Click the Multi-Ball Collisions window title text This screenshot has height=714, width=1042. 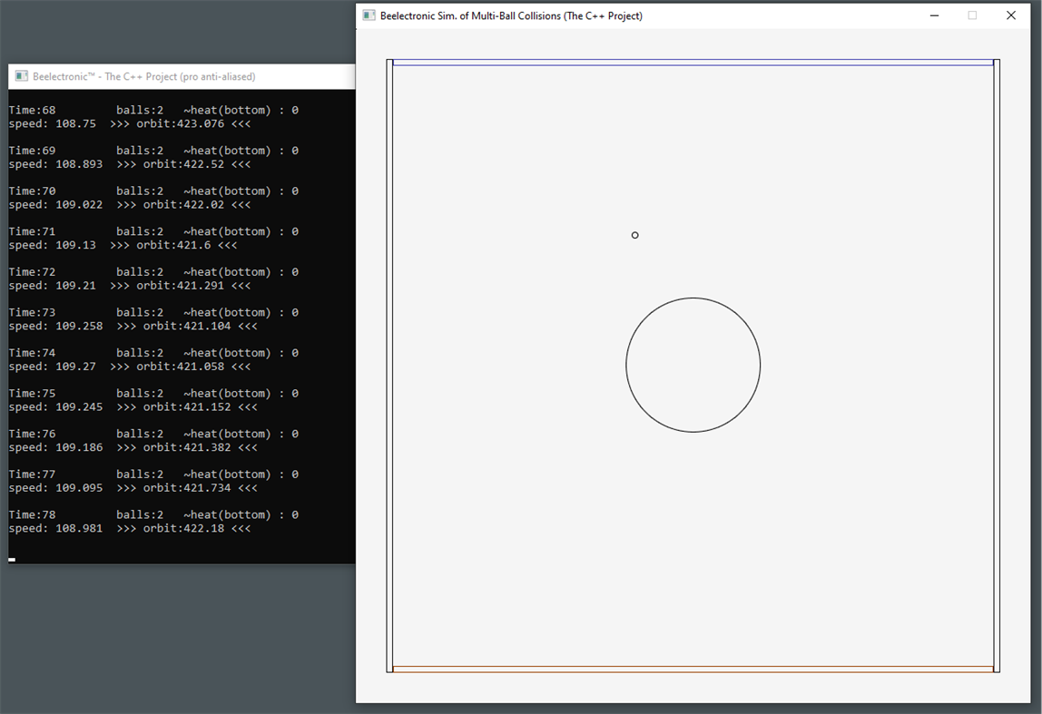pyautogui.click(x=511, y=15)
